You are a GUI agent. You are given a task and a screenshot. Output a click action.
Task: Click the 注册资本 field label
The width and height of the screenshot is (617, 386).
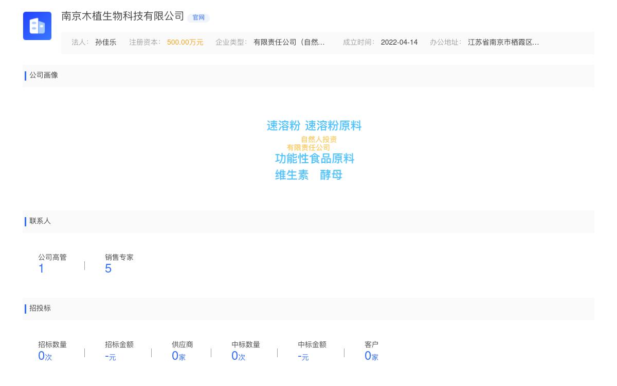click(x=144, y=43)
